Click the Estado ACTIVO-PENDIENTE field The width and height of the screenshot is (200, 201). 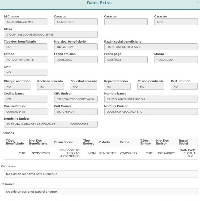(25, 59)
